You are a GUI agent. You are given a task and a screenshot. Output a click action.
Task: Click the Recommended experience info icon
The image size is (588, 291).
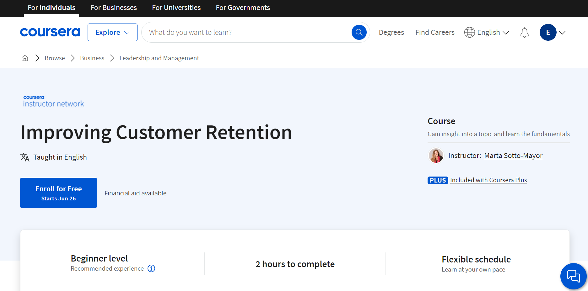(x=151, y=268)
